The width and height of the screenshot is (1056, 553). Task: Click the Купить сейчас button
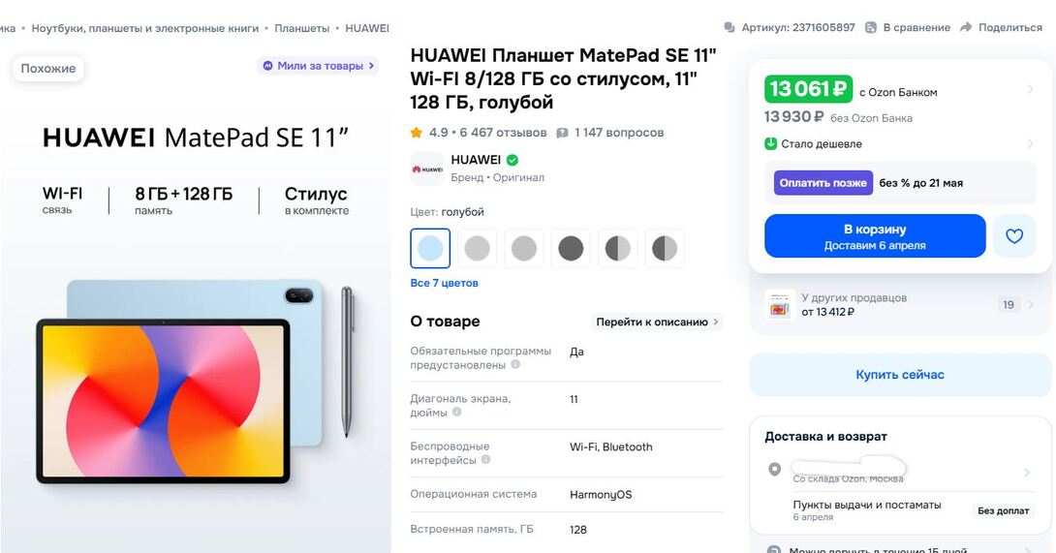click(x=900, y=375)
